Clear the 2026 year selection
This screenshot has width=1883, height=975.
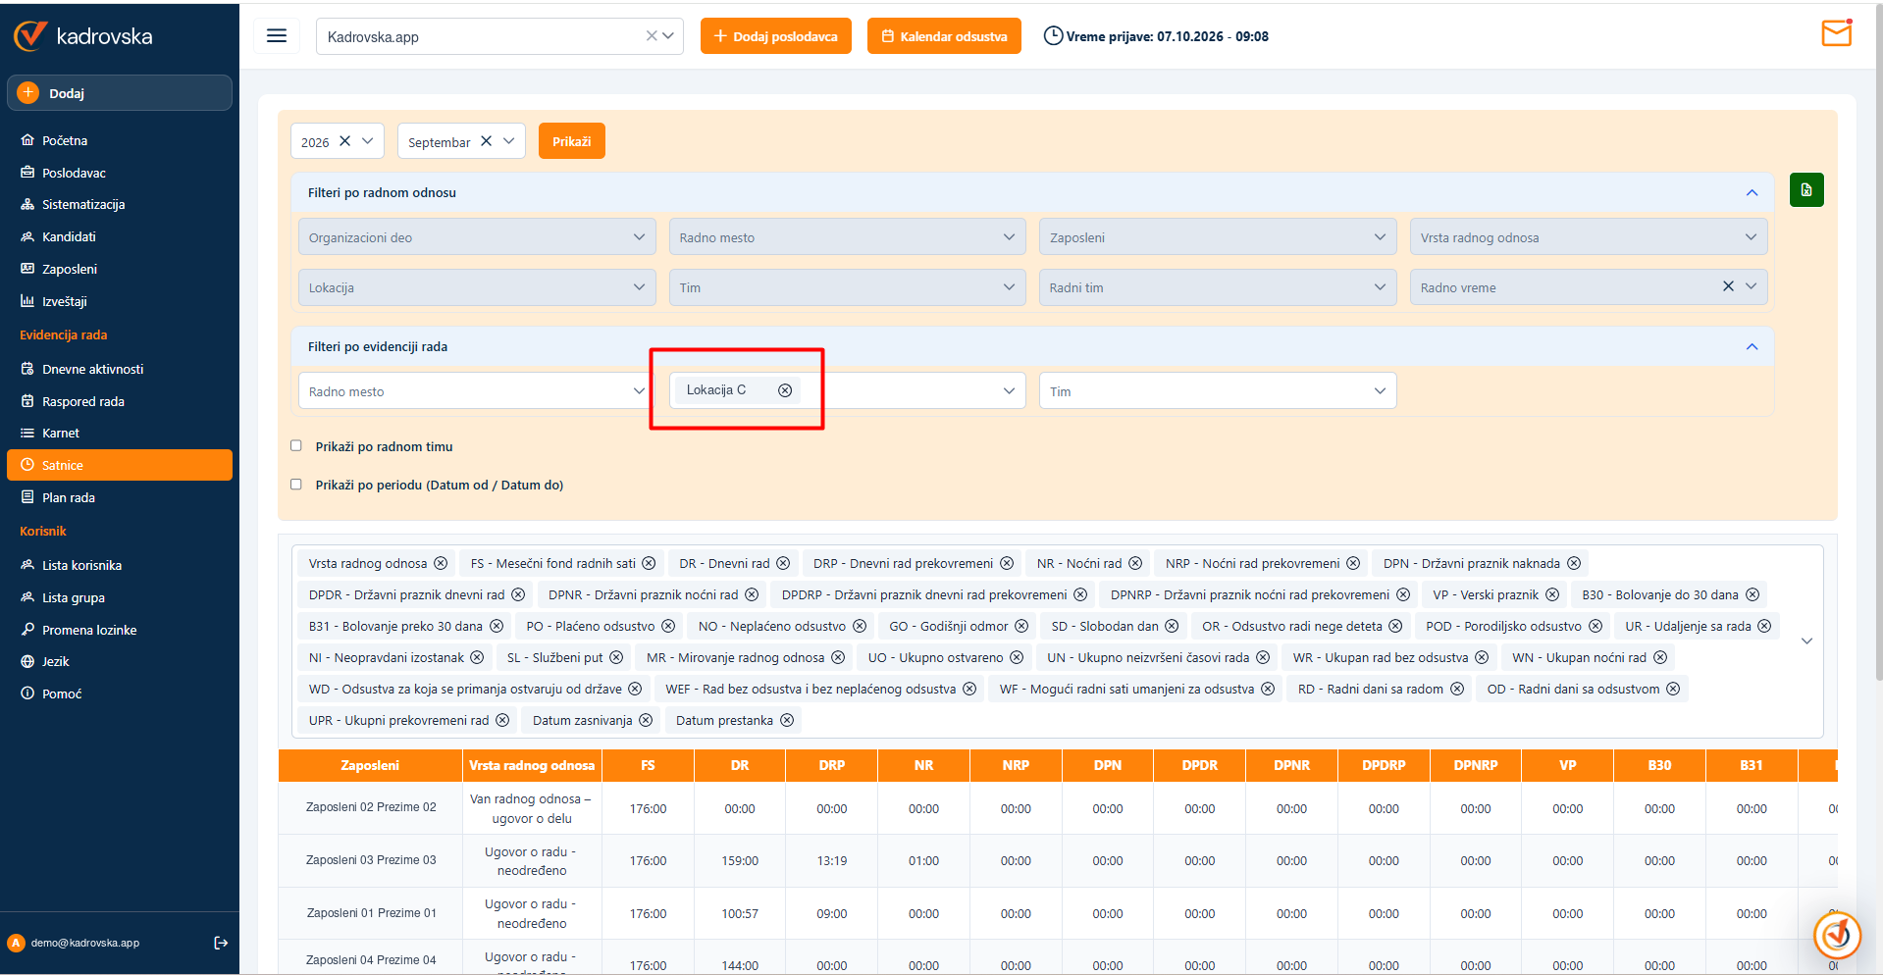click(344, 141)
